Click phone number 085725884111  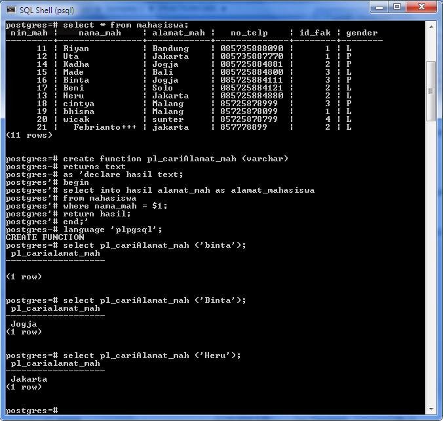[252, 80]
